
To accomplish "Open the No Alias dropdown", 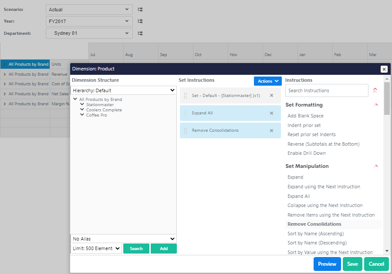I will [x=124, y=239].
